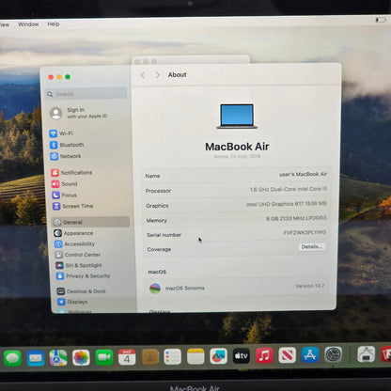Go back using the toolbar chevron
Screen dimensions: 391x391
[143, 75]
